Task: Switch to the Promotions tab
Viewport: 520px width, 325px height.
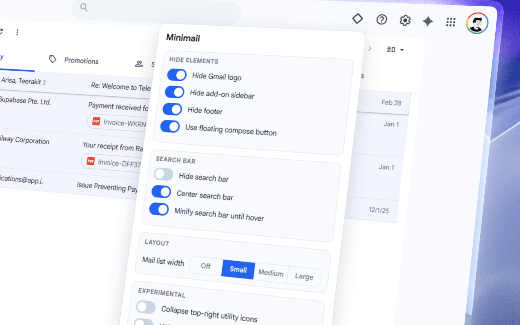Action: pos(74,60)
